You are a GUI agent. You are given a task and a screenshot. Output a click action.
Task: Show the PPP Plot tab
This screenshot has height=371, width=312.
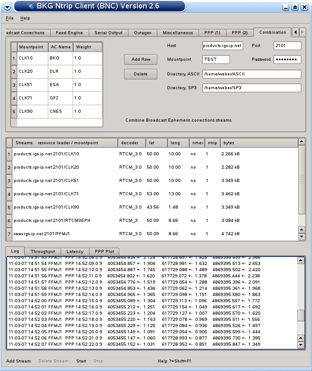tap(104, 252)
